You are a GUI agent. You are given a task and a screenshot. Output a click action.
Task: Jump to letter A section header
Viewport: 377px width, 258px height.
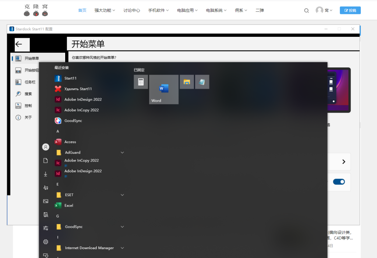click(58, 131)
